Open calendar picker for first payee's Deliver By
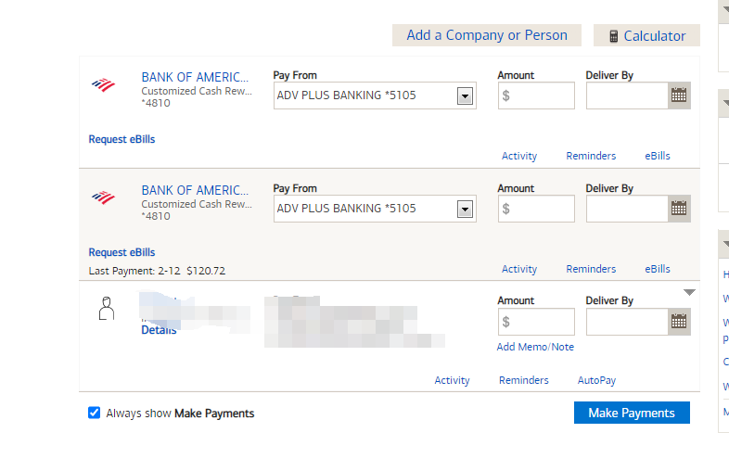Screen dimensions: 729x471 pyautogui.click(x=679, y=95)
